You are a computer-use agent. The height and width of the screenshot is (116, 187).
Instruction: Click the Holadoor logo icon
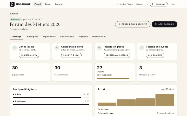(x=12, y=4)
